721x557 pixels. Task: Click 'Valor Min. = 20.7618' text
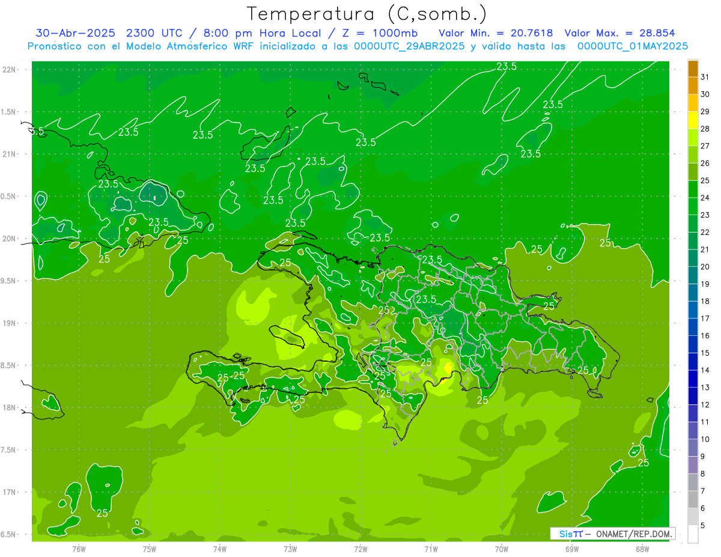(496, 33)
